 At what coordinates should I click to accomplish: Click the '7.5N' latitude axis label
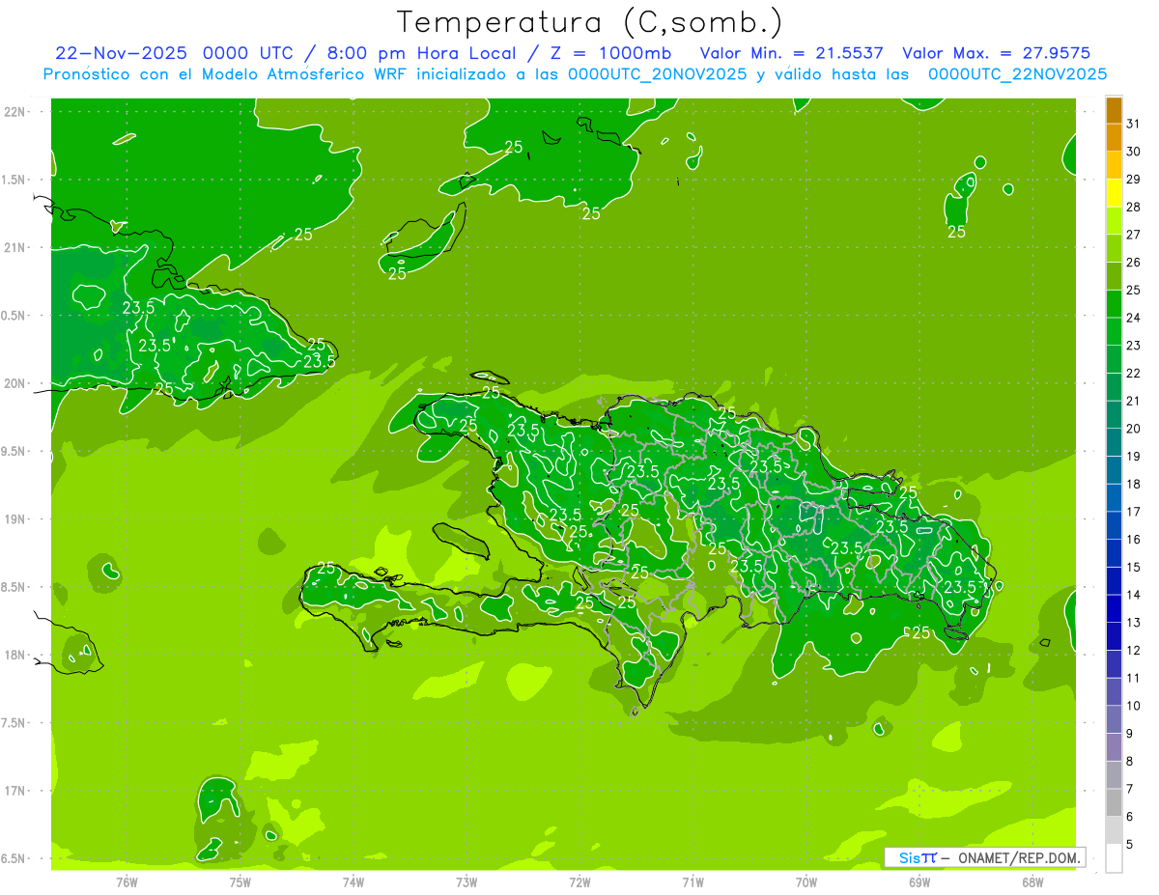(14, 722)
